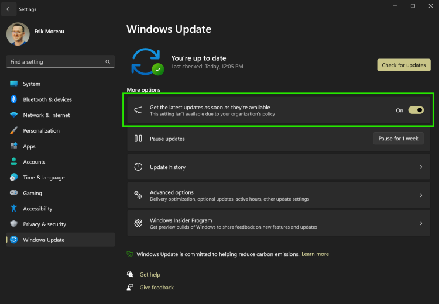Open the Apps settings section
Screen dimensions: 439x304
(x=29, y=147)
